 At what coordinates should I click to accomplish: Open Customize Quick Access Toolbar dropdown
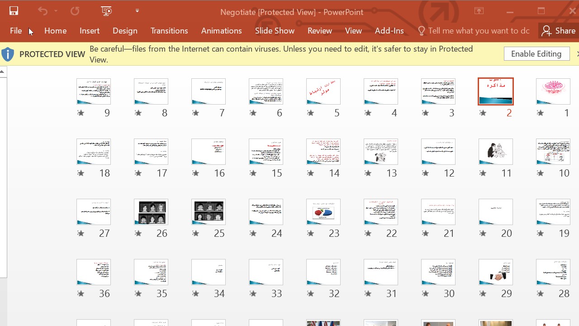(x=137, y=11)
